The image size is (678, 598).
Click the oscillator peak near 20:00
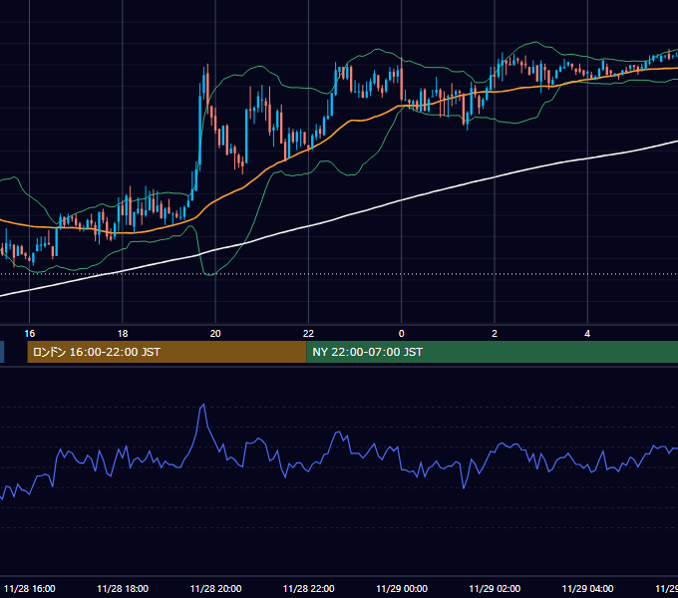[x=203, y=406]
